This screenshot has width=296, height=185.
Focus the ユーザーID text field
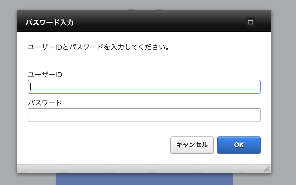[x=144, y=87]
